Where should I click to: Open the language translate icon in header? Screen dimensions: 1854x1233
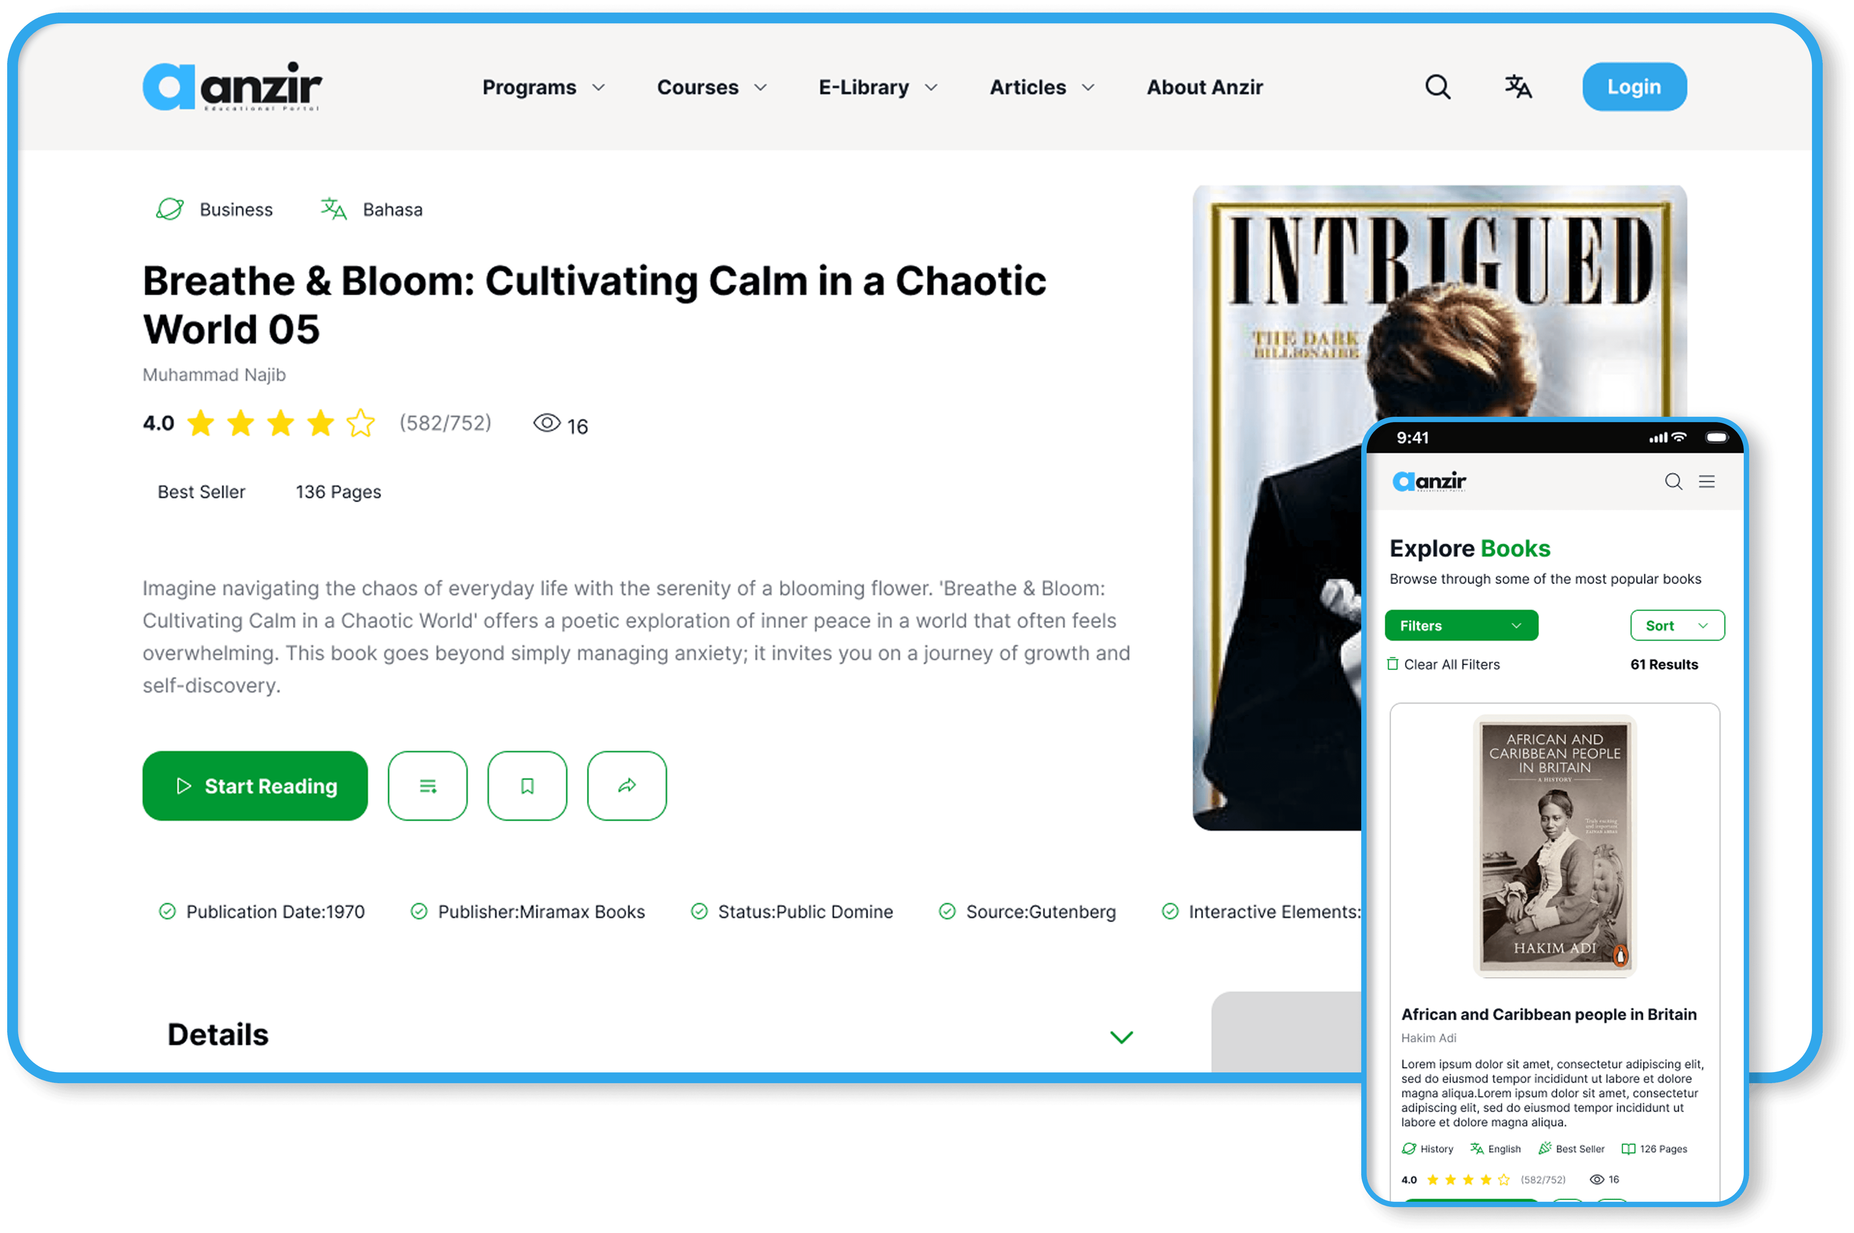(x=1517, y=87)
